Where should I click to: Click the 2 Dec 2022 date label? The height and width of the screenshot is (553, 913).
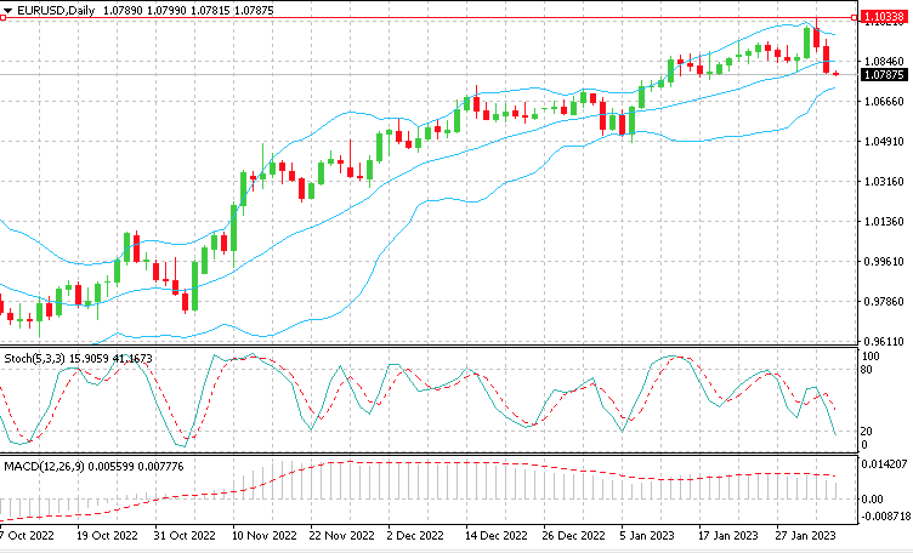416,535
